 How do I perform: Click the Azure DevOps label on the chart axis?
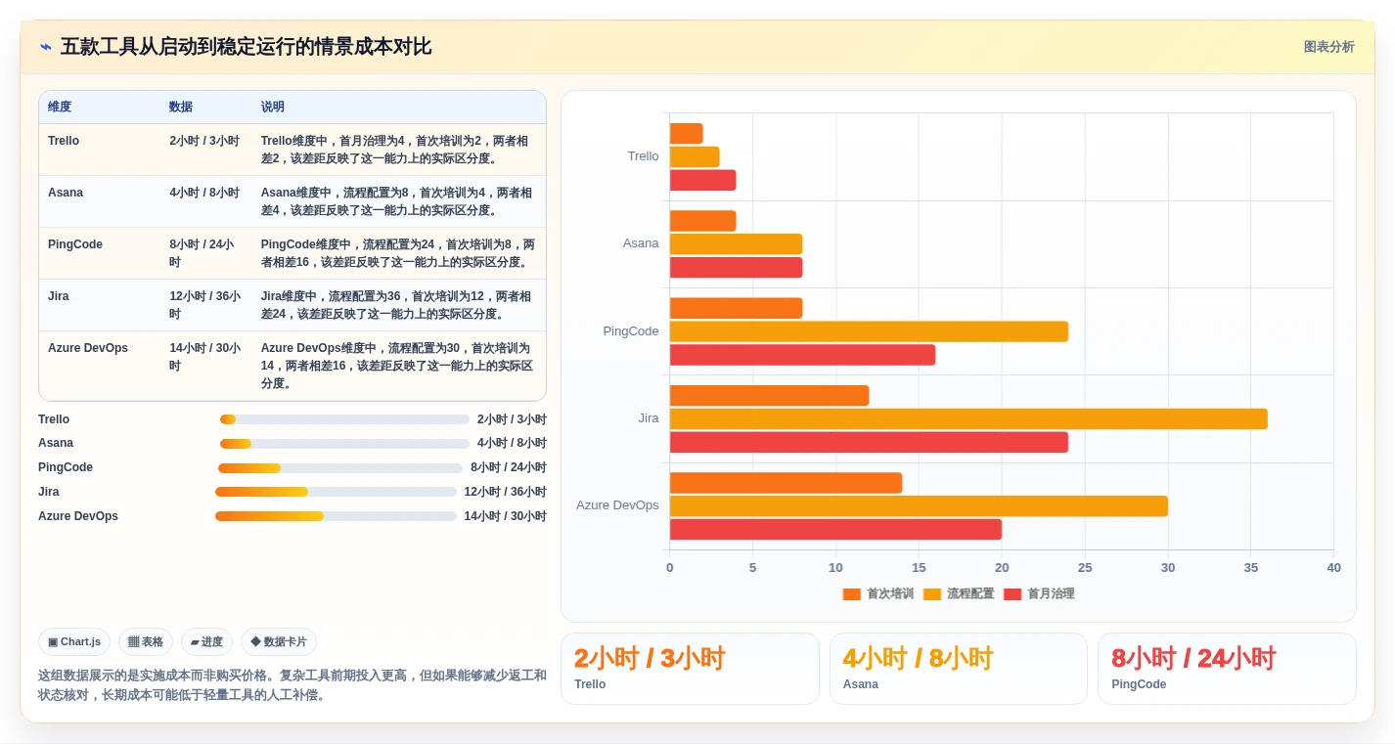pos(617,505)
